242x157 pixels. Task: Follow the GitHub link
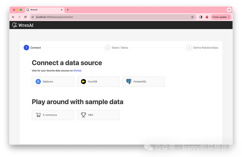(77, 71)
